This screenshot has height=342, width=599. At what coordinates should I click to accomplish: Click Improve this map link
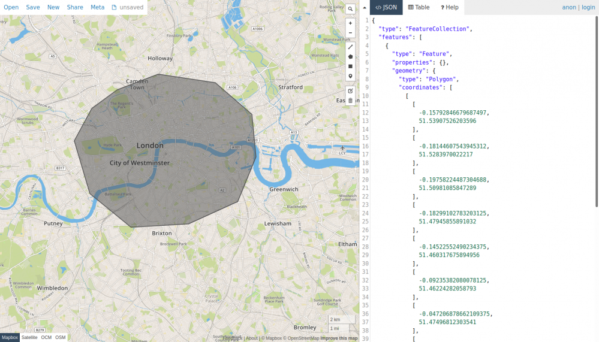[339, 338]
